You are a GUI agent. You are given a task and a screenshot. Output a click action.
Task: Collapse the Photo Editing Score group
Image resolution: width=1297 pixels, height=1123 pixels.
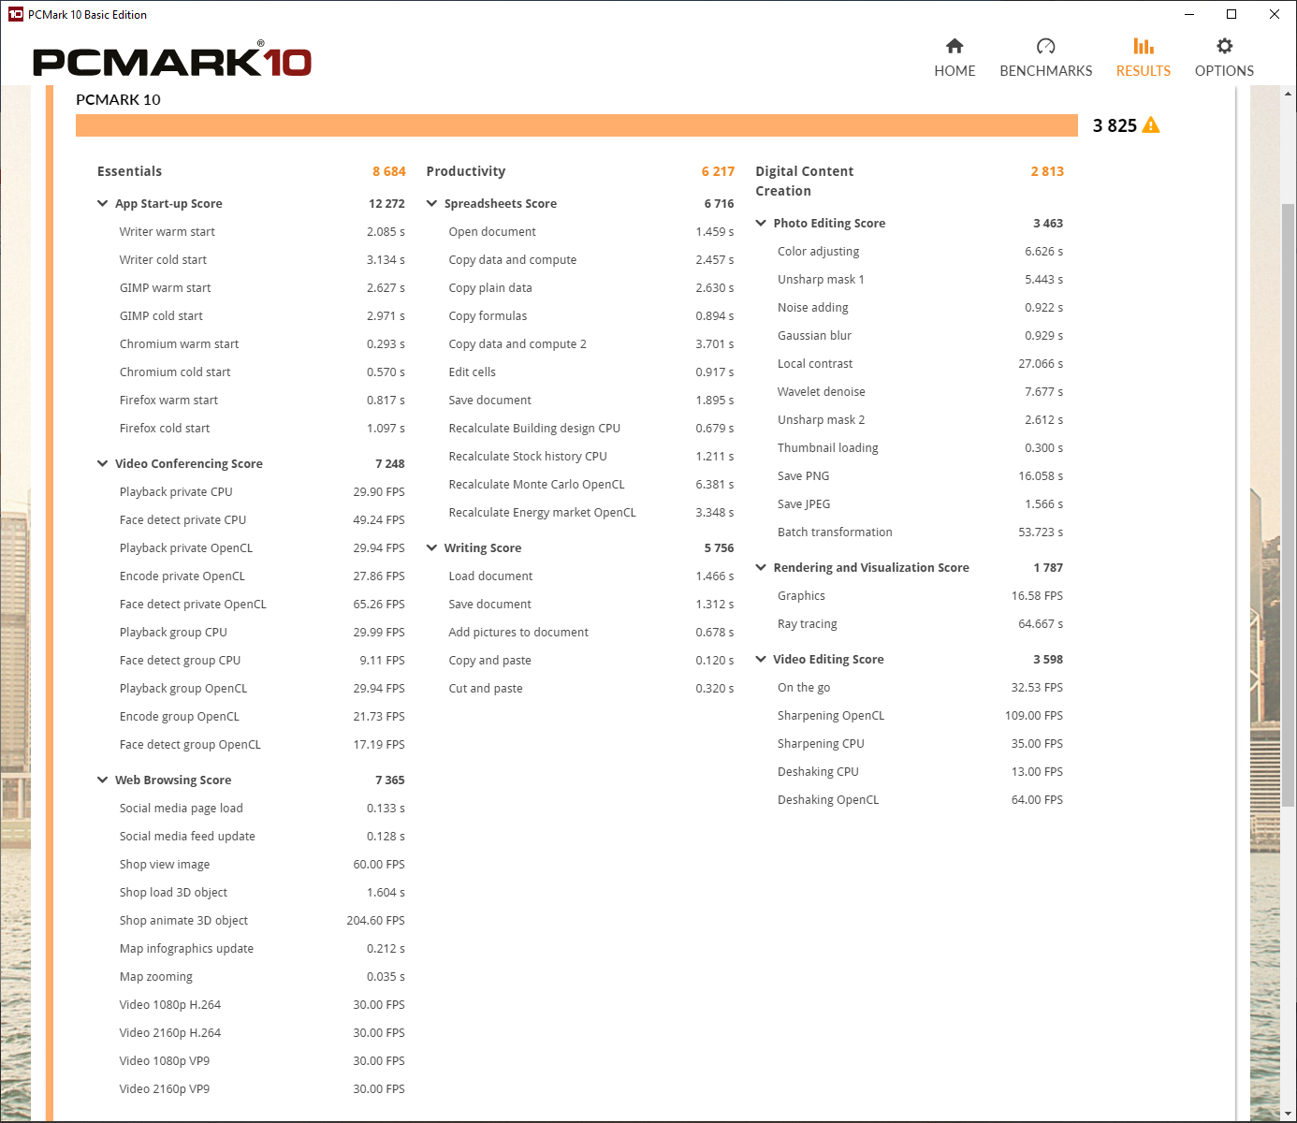click(x=761, y=223)
